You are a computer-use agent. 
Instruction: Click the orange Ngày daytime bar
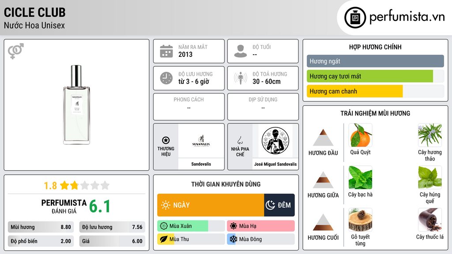point(211,205)
